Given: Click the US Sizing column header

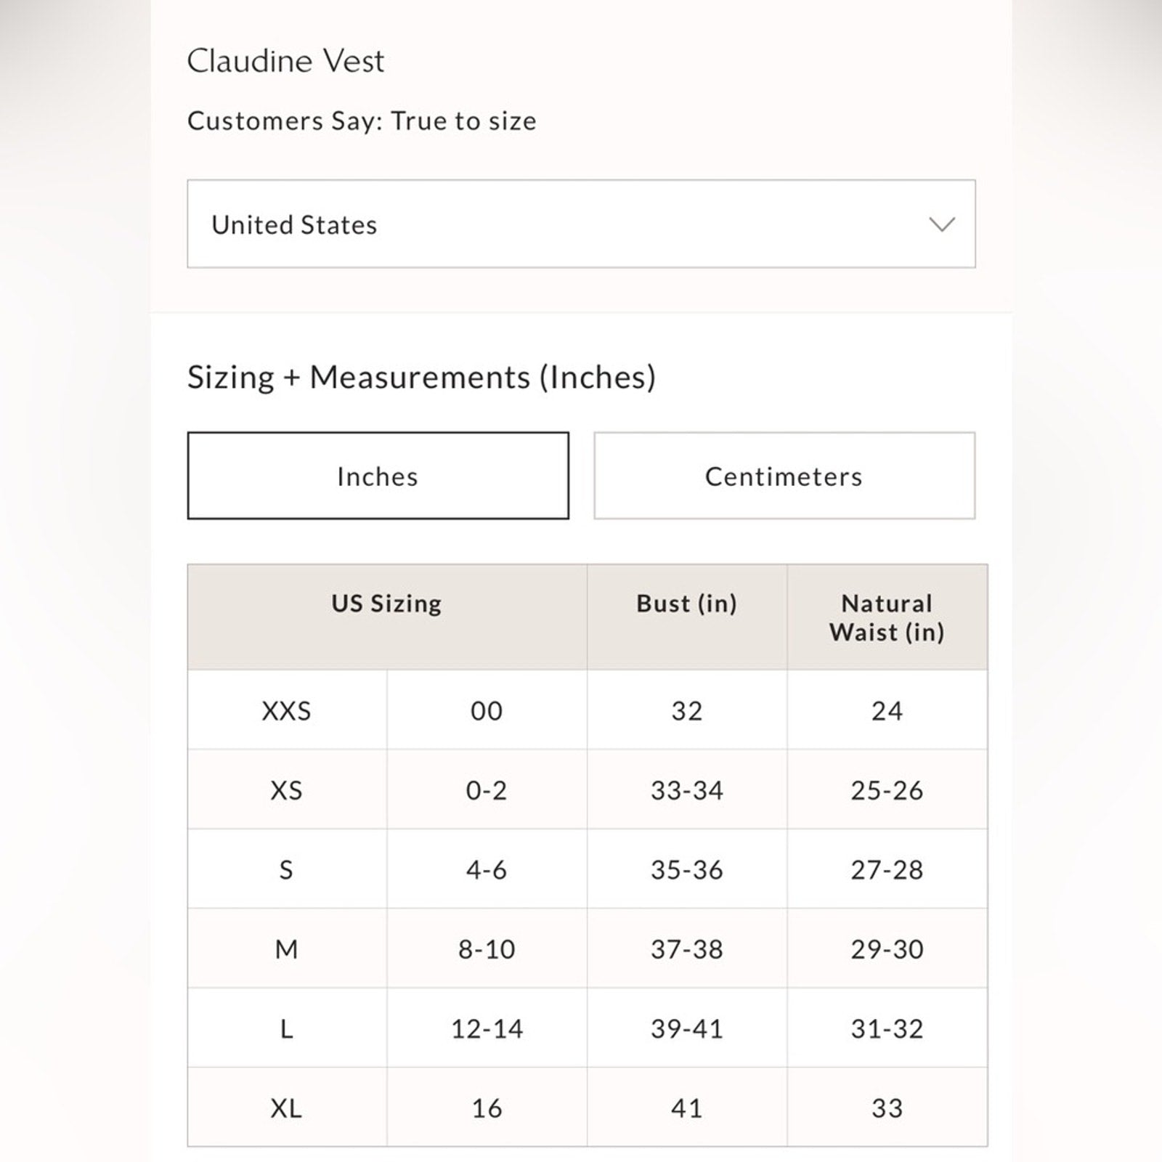Looking at the screenshot, I should pyautogui.click(x=386, y=604).
